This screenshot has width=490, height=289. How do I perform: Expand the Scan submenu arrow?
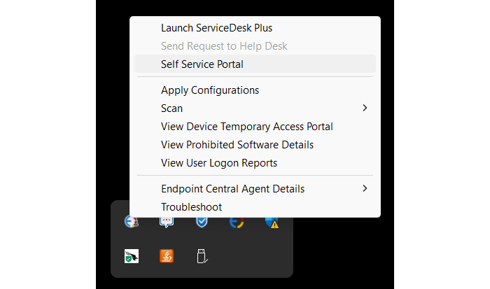(365, 108)
